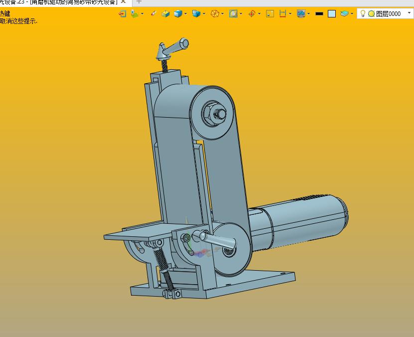Open dropdown next to zoom magnifier icon
The image size is (414, 337).
click(x=241, y=14)
